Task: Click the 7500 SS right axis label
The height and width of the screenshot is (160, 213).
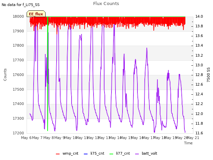Action: 208,75
